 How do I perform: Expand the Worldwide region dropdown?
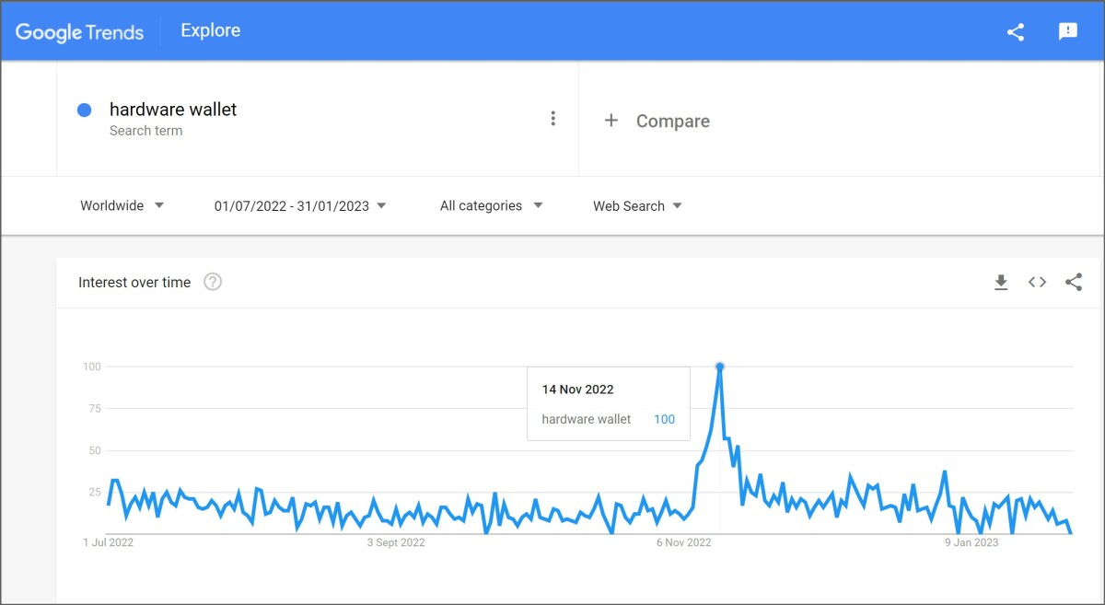(x=122, y=205)
